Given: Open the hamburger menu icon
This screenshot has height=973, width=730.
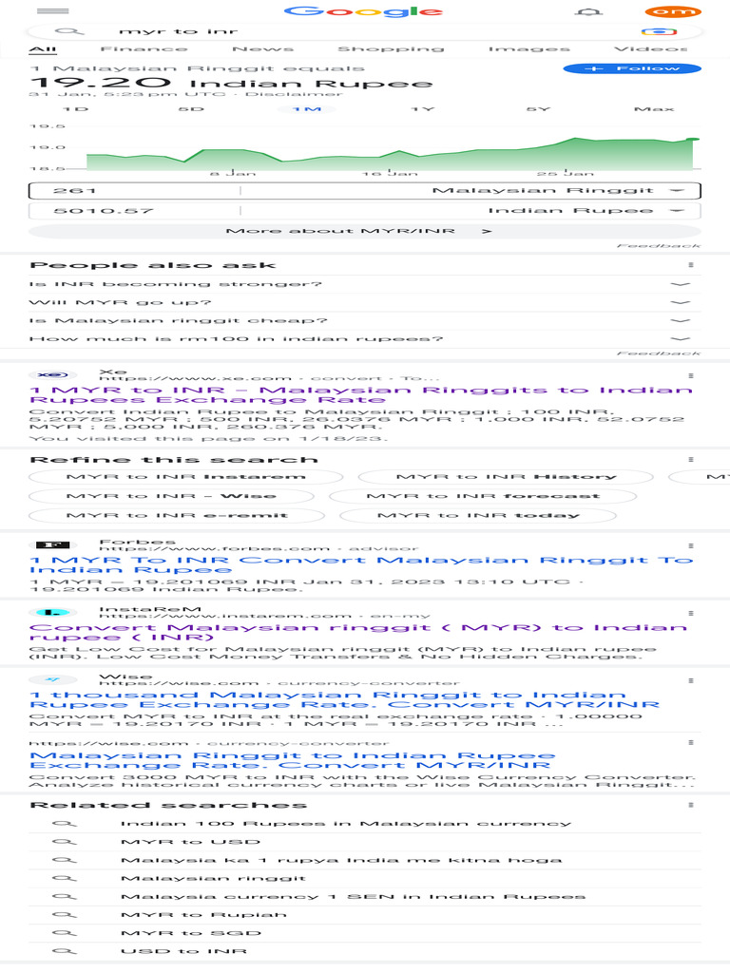Looking at the screenshot, I should click(53, 11).
